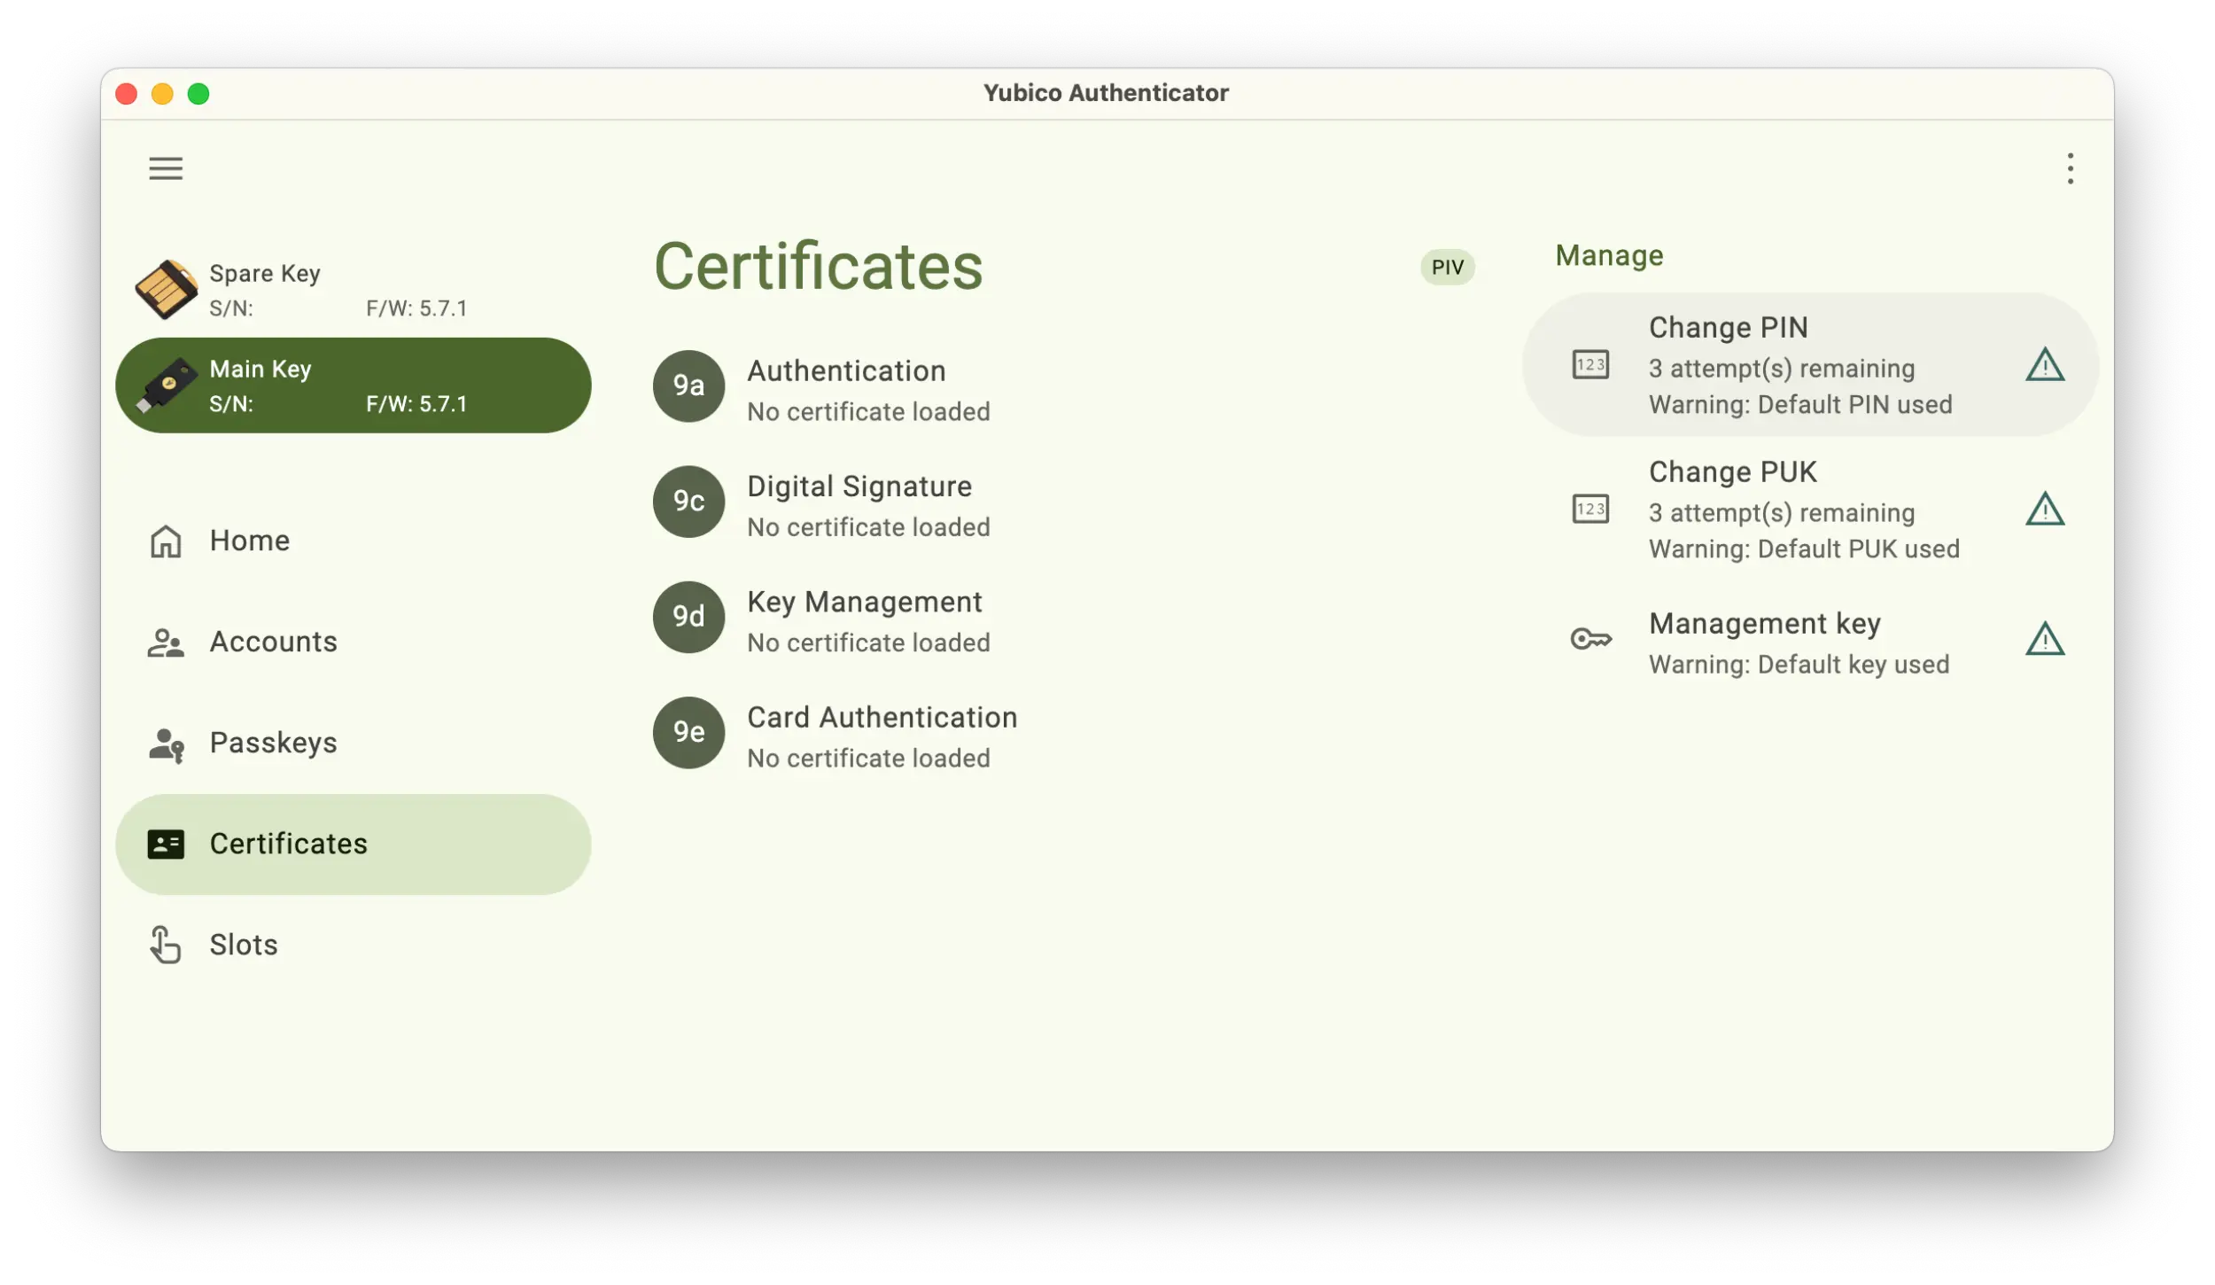Image resolution: width=2215 pixels, height=1285 pixels.
Task: Click the PIV capability badge
Action: pyautogui.click(x=1446, y=267)
